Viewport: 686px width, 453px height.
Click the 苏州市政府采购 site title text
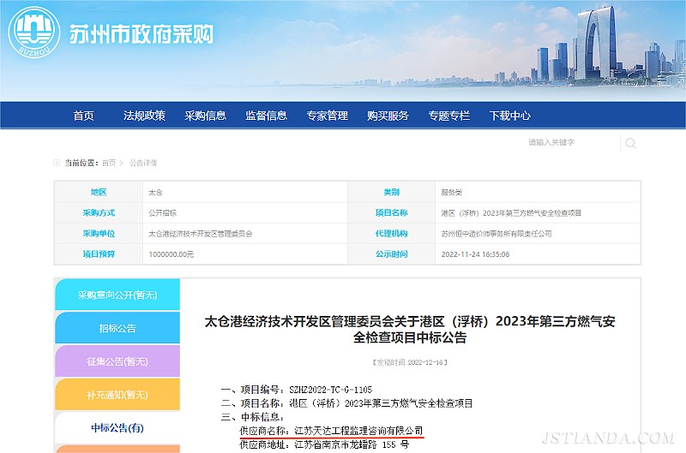click(141, 34)
